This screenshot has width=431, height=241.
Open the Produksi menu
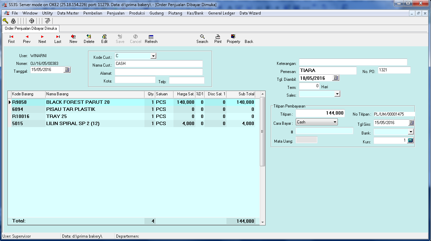pyautogui.click(x=137, y=13)
